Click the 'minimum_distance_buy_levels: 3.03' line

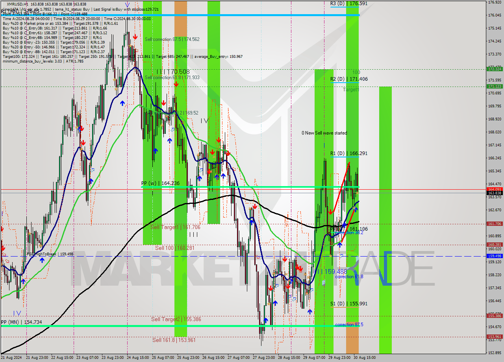(x=43, y=61)
